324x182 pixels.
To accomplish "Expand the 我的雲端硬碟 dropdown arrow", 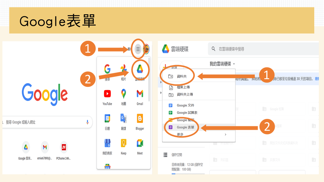I will [234, 64].
